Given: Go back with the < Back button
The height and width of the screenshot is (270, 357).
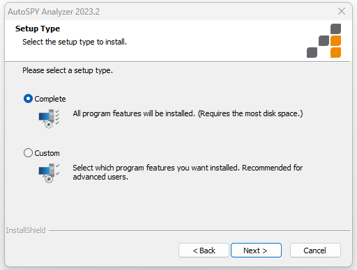Looking at the screenshot, I should click(204, 251).
